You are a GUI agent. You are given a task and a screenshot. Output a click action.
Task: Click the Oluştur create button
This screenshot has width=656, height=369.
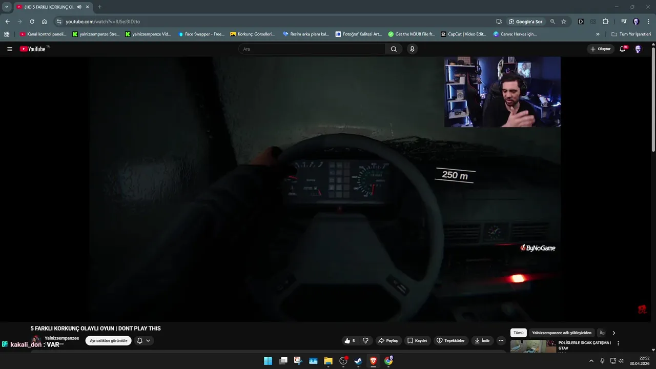tap(601, 49)
